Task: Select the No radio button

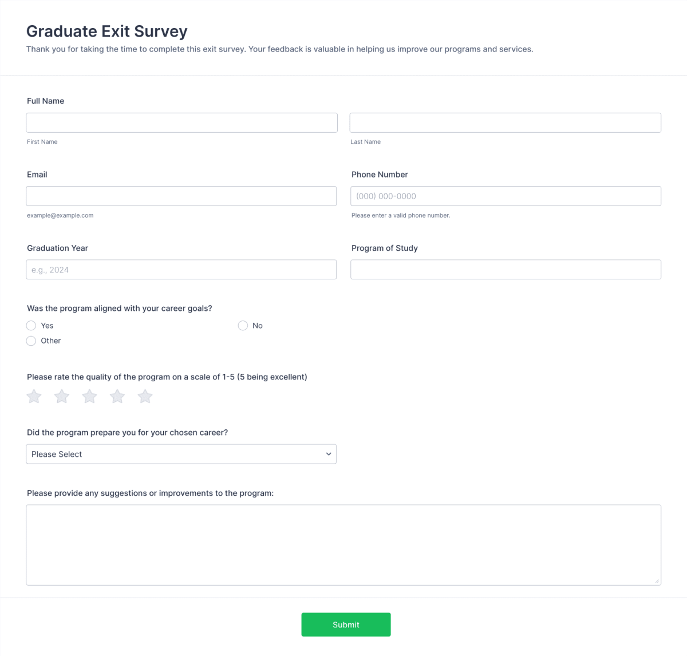Action: [x=243, y=325]
